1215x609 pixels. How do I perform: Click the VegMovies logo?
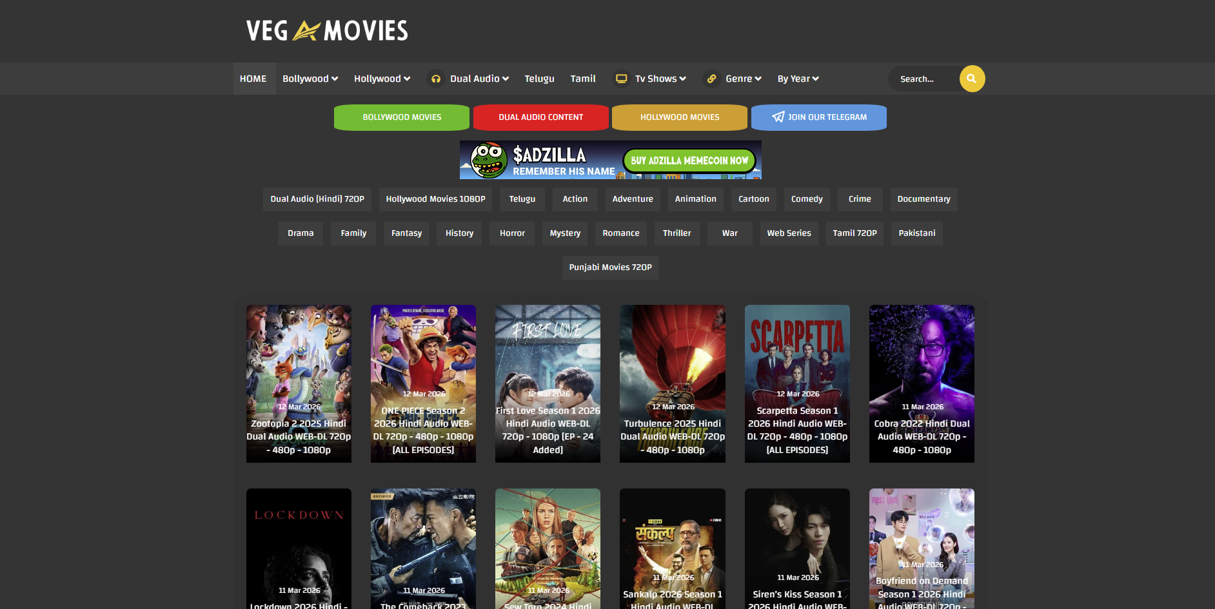click(x=327, y=31)
